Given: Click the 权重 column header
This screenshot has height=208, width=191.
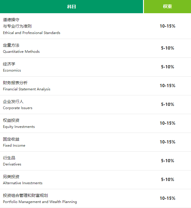Looking at the screenshot, I should (x=167, y=6).
